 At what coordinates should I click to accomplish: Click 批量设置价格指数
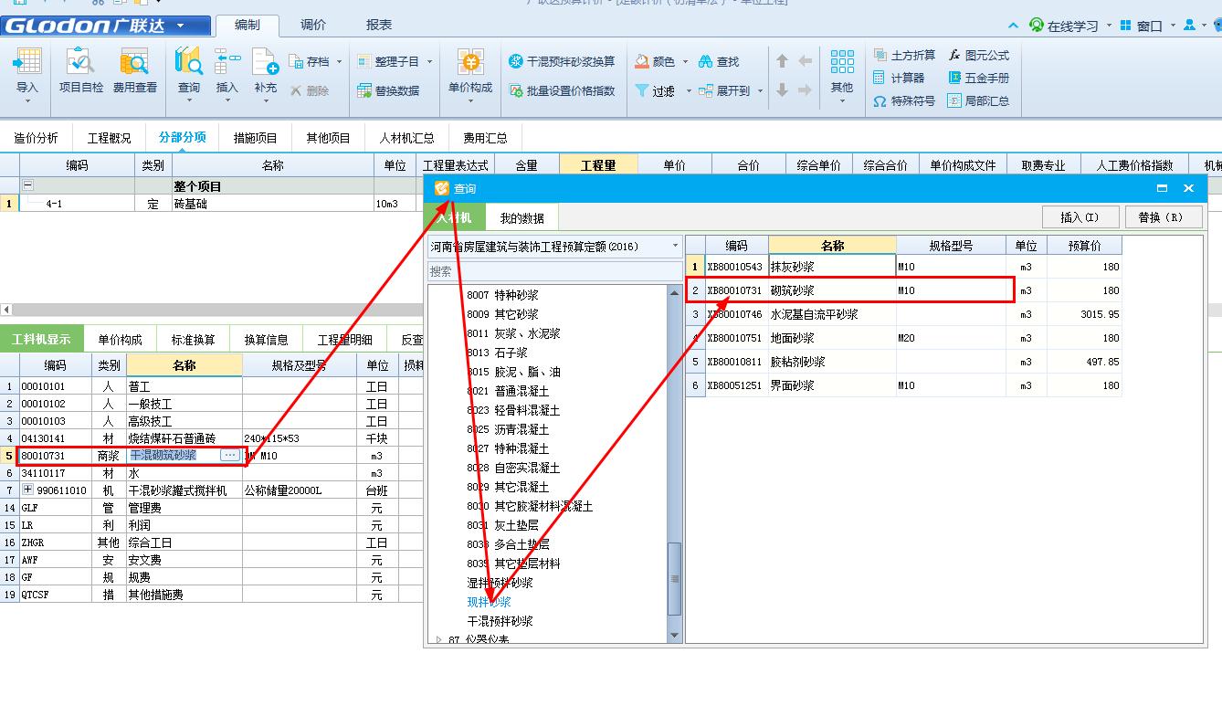[563, 90]
